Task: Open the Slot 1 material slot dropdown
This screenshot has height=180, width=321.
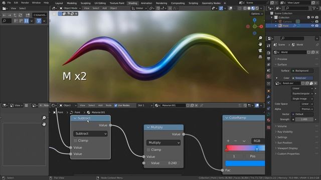Action: click(144, 105)
